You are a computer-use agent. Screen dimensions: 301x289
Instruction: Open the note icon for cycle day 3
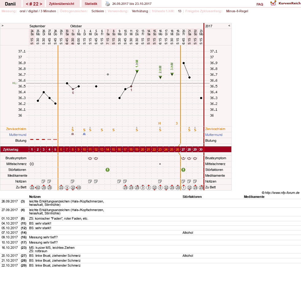pos(43,181)
